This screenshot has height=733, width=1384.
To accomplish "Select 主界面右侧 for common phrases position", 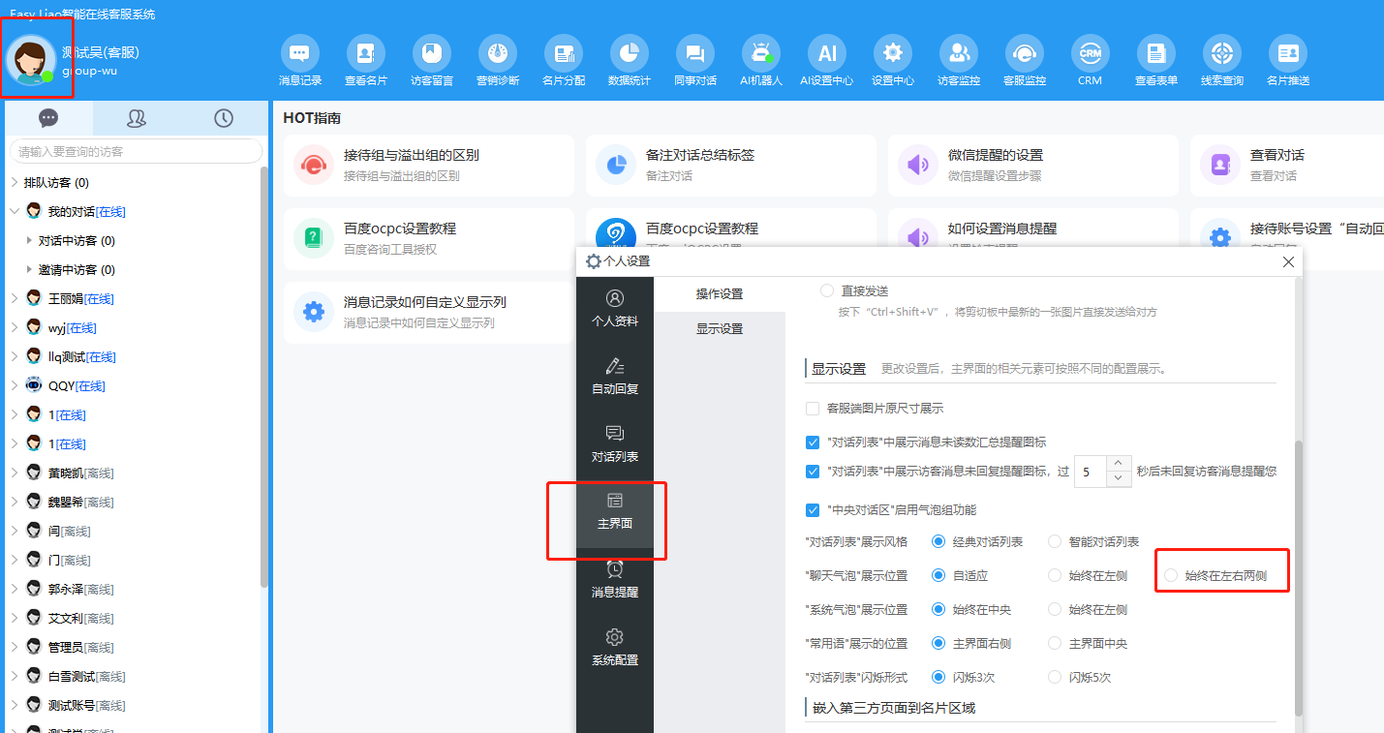I will tap(938, 643).
